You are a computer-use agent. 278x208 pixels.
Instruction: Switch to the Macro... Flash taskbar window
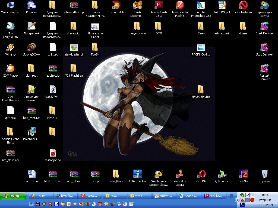[x=90, y=196]
